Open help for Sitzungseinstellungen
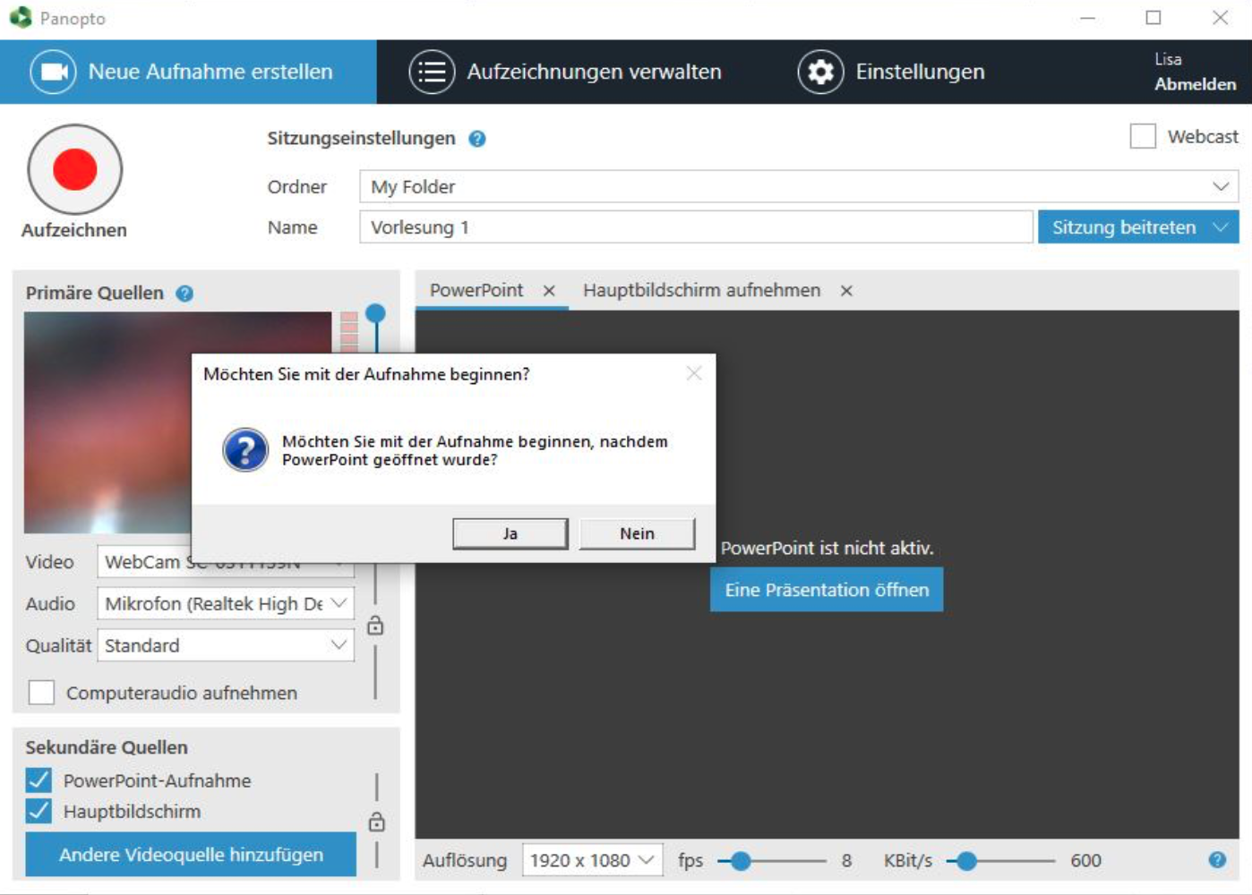Screen dimensions: 1252x895 point(477,139)
